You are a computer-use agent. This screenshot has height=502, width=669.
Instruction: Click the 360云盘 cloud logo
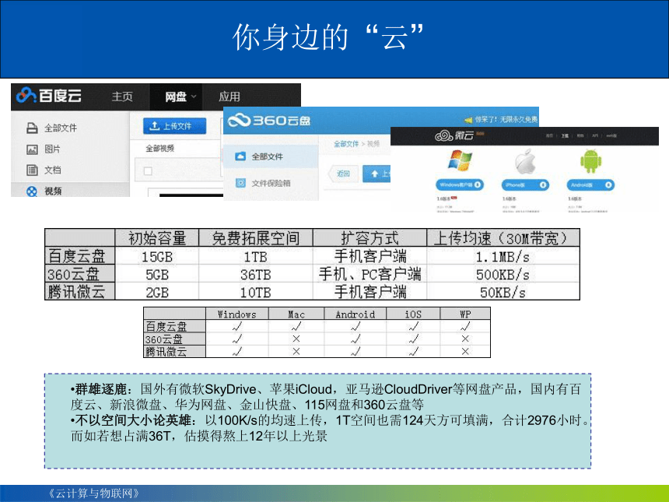[239, 121]
